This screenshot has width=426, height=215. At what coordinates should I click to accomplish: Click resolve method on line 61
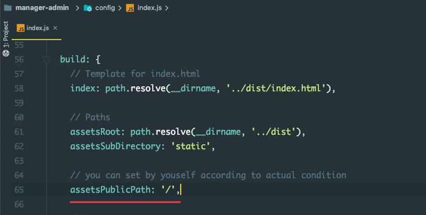click(x=173, y=131)
